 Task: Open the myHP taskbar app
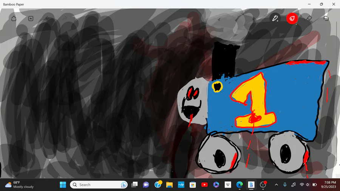click(181, 185)
